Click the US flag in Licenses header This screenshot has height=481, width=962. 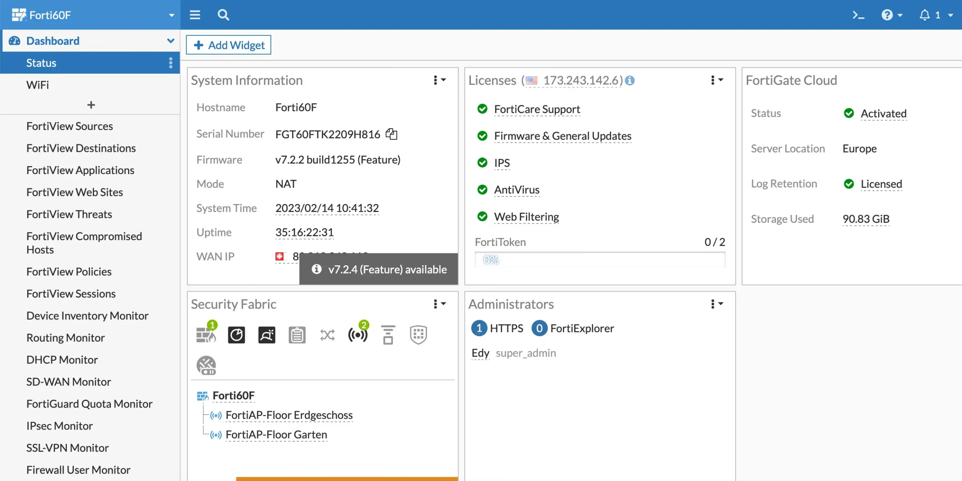[x=531, y=80]
